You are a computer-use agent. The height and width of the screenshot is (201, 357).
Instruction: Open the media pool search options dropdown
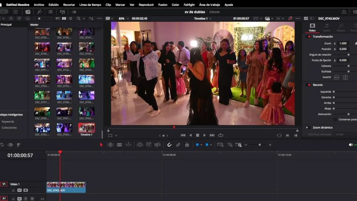[84, 18]
